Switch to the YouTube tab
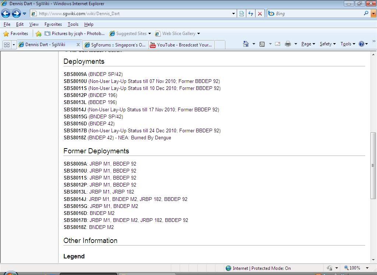 pos(181,45)
